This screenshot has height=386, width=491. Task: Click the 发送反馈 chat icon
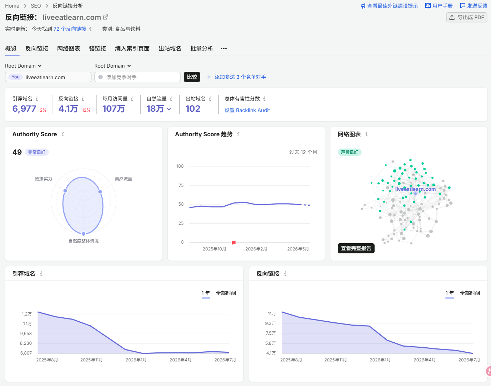(463, 6)
